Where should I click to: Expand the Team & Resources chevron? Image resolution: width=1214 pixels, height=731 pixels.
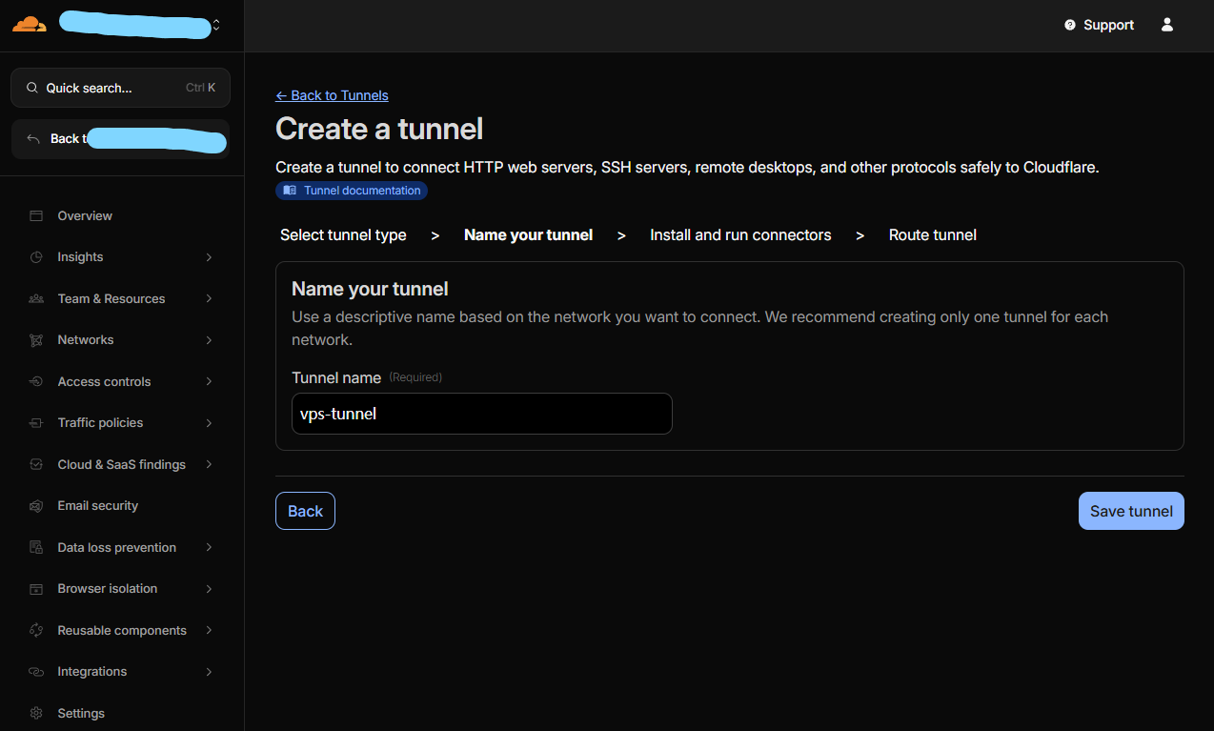[209, 299]
